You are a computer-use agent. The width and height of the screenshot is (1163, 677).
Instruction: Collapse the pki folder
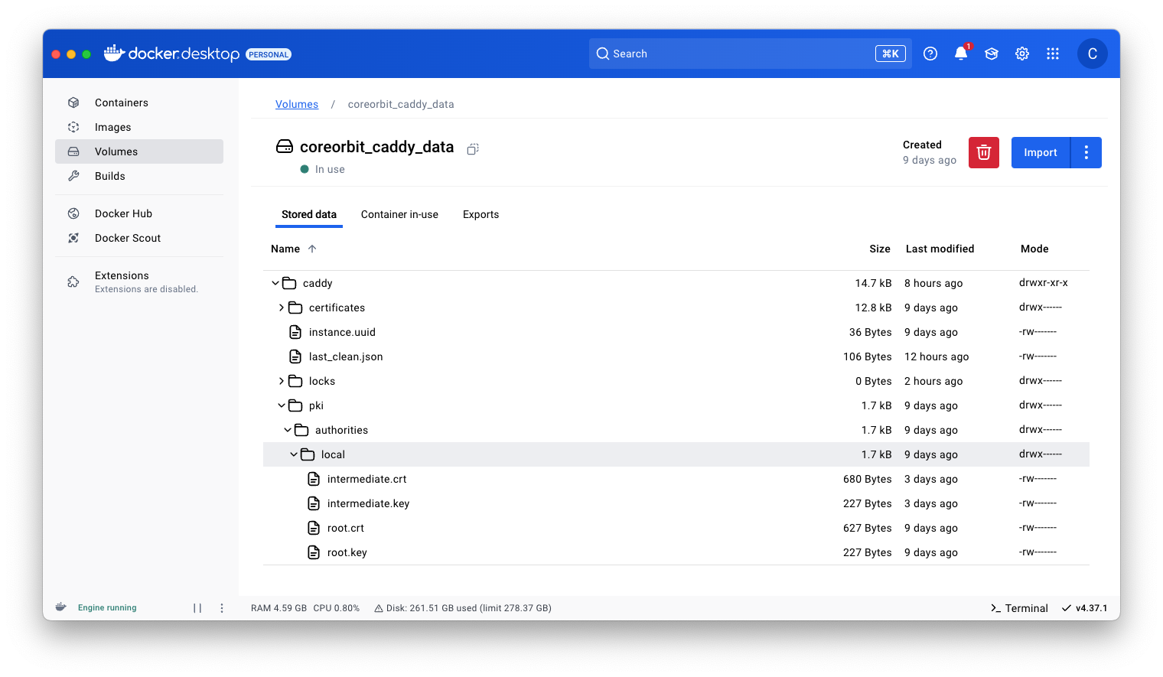[282, 405]
